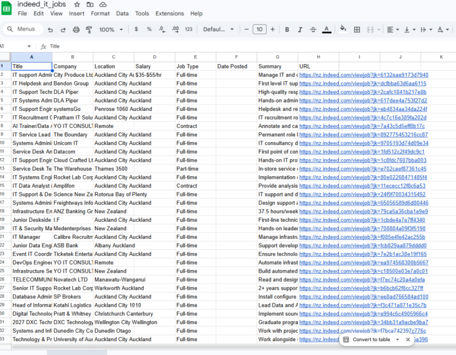Star the indeed_it_jobs document

pos(77,4)
